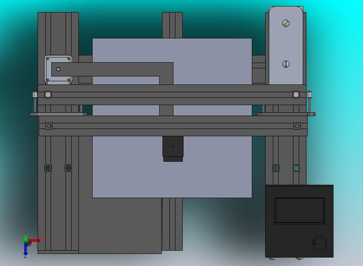Click the upper slotted screw on the grey bracket

286,23
